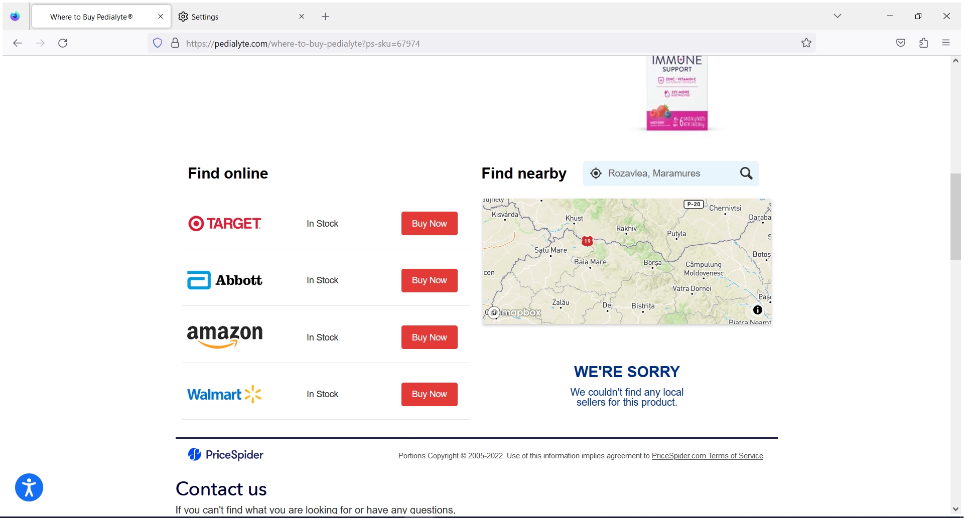Viewport: 964px width, 518px height.
Task: Select the Walmart retailer logo
Action: point(224,394)
